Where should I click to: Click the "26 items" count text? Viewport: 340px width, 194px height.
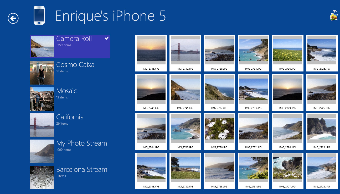click(x=62, y=124)
